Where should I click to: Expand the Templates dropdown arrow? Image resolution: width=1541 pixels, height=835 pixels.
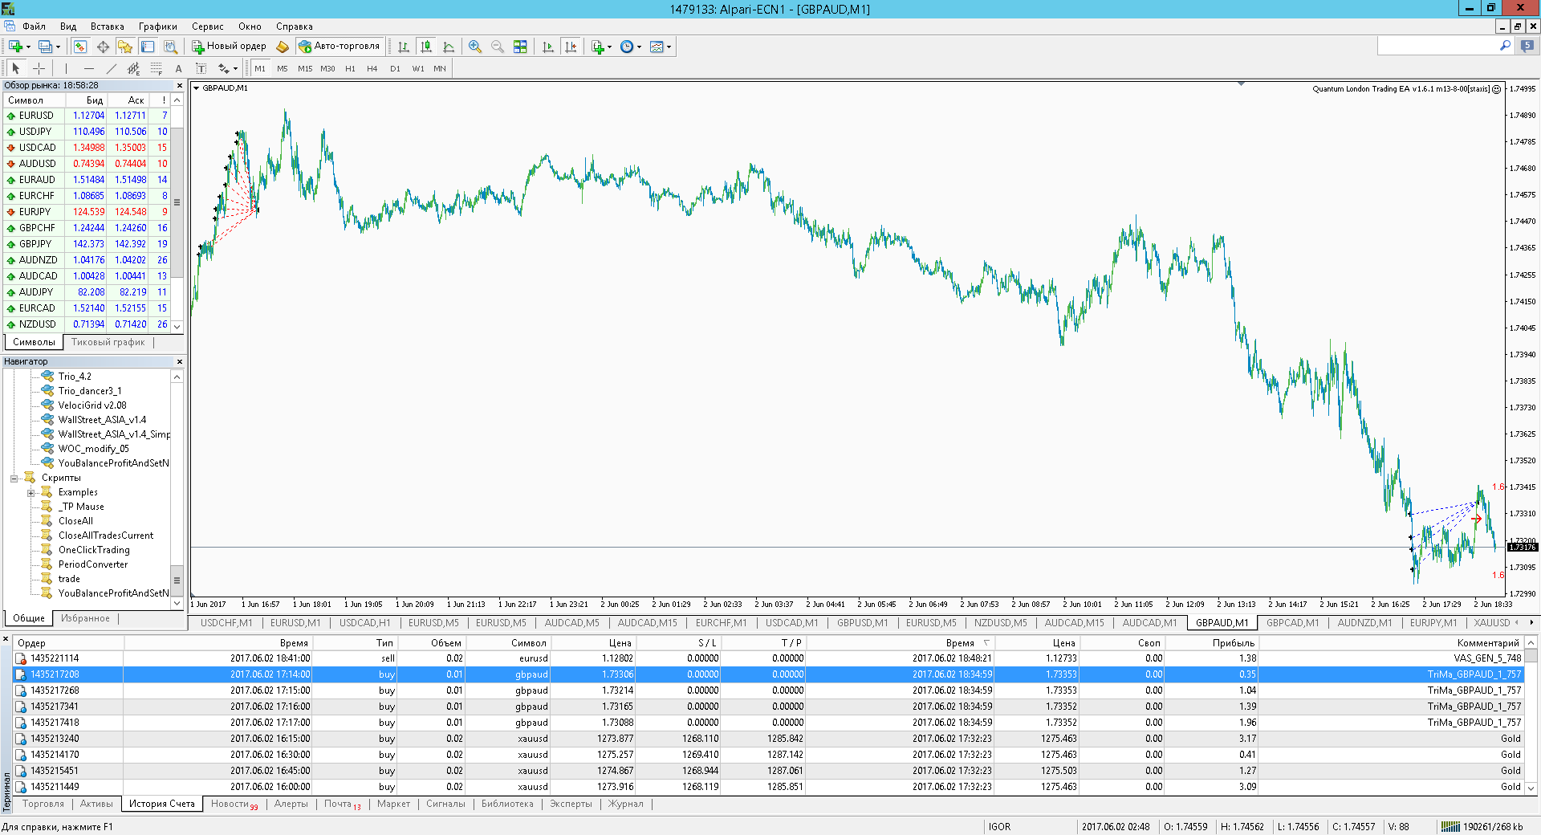click(669, 47)
